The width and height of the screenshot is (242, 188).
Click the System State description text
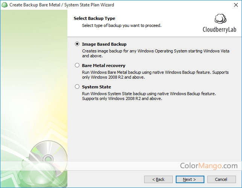pos(149,96)
